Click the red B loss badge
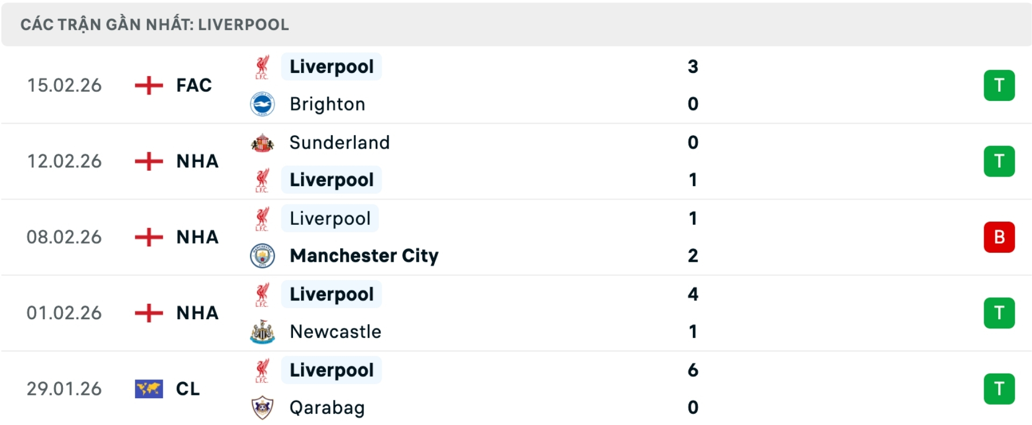The image size is (1032, 425). coord(999,237)
